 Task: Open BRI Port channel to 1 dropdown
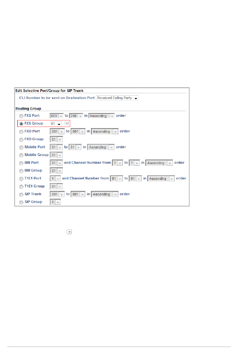click(134, 163)
